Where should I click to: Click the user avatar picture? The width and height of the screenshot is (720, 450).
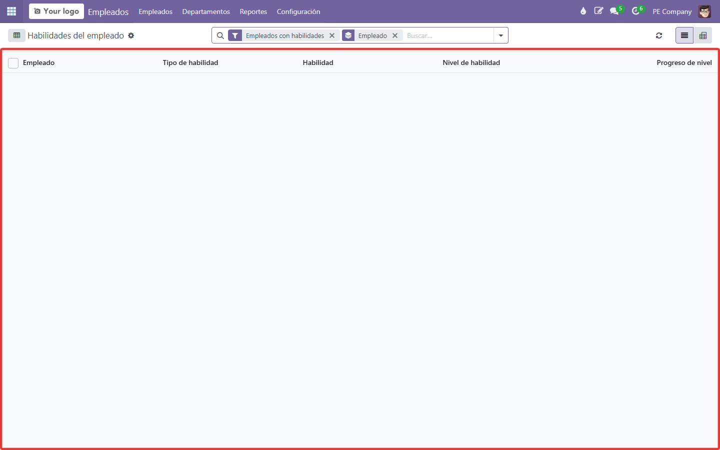[704, 11]
